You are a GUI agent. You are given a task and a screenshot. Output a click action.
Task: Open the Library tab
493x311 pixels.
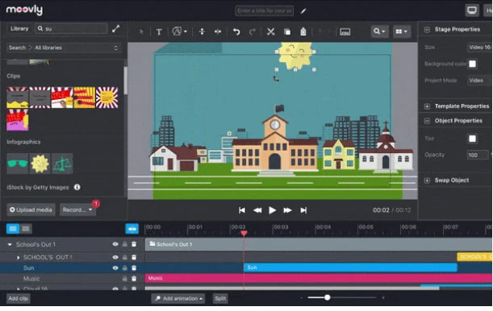point(19,28)
